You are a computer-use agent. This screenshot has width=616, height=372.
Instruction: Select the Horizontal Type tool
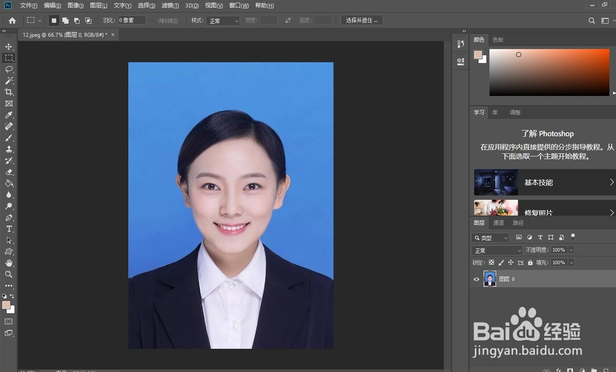pyautogui.click(x=9, y=229)
